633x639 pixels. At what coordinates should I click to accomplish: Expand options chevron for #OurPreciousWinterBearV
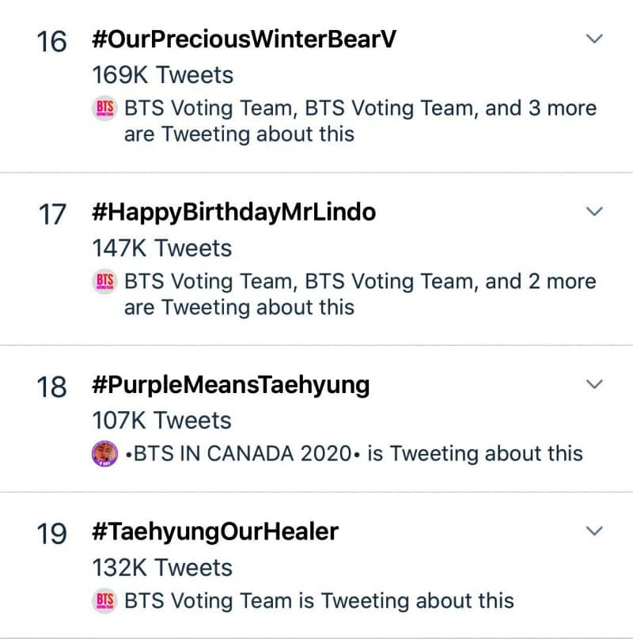593,39
